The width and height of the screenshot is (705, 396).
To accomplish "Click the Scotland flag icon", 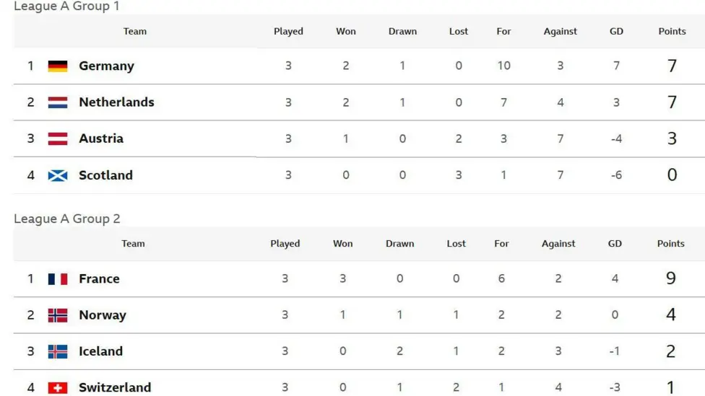I will click(x=58, y=175).
